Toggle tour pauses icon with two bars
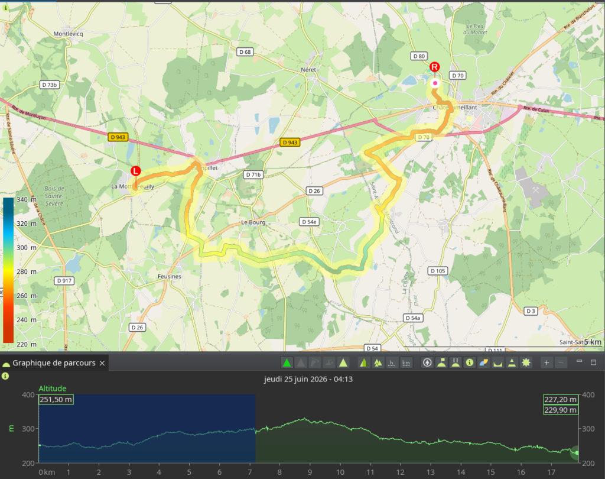605x479 pixels. pos(456,363)
